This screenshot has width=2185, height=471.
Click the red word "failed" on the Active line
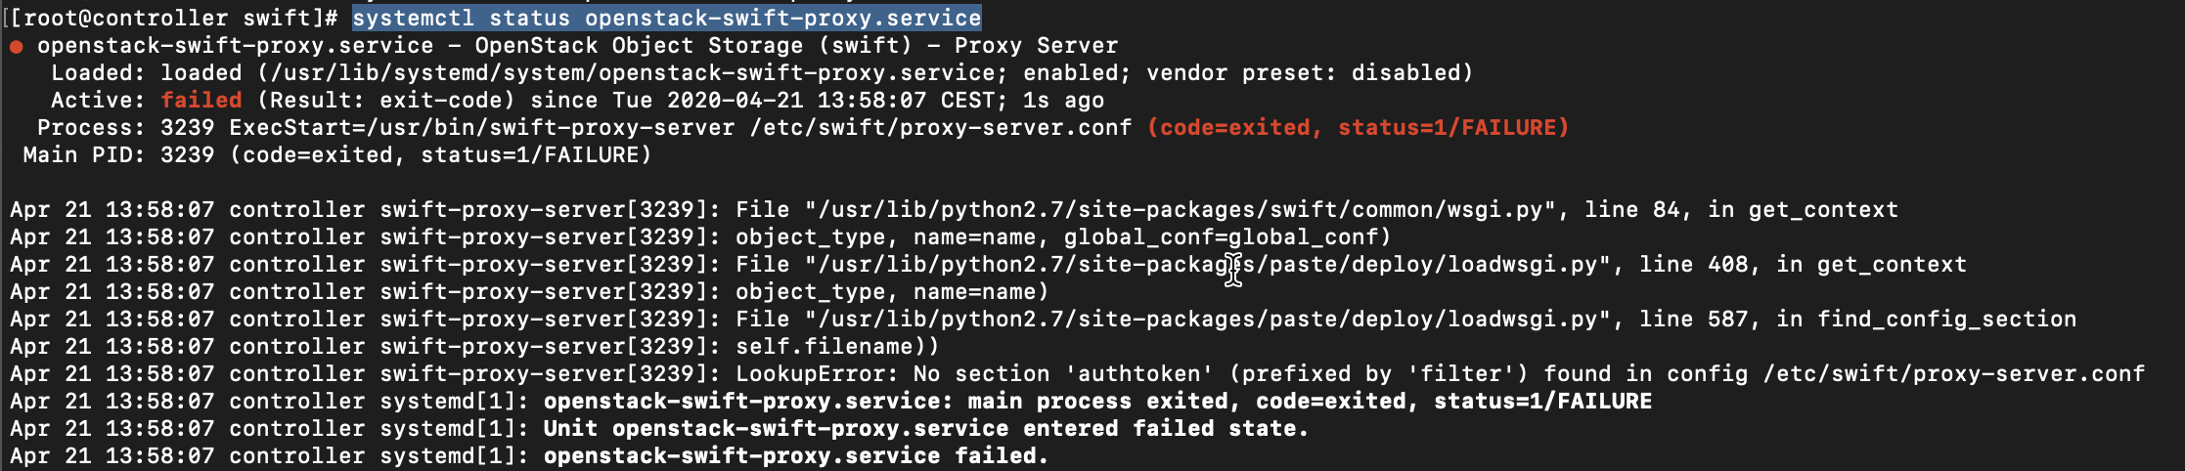(201, 101)
